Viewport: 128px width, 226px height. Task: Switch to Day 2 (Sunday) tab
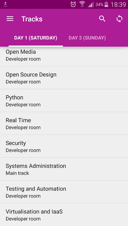click(87, 38)
